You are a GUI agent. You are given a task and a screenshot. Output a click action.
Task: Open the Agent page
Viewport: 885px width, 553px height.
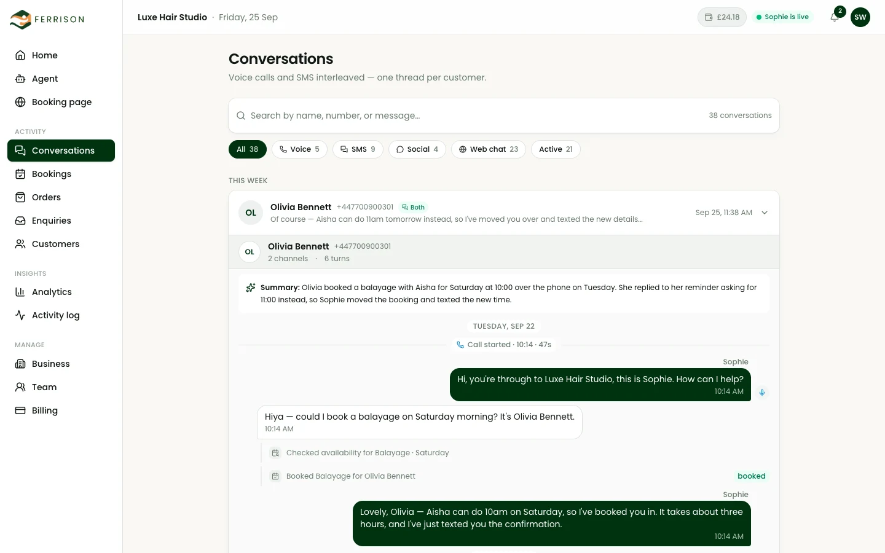(x=61, y=79)
